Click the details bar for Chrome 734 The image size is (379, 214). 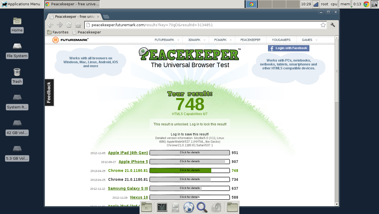click(190, 179)
